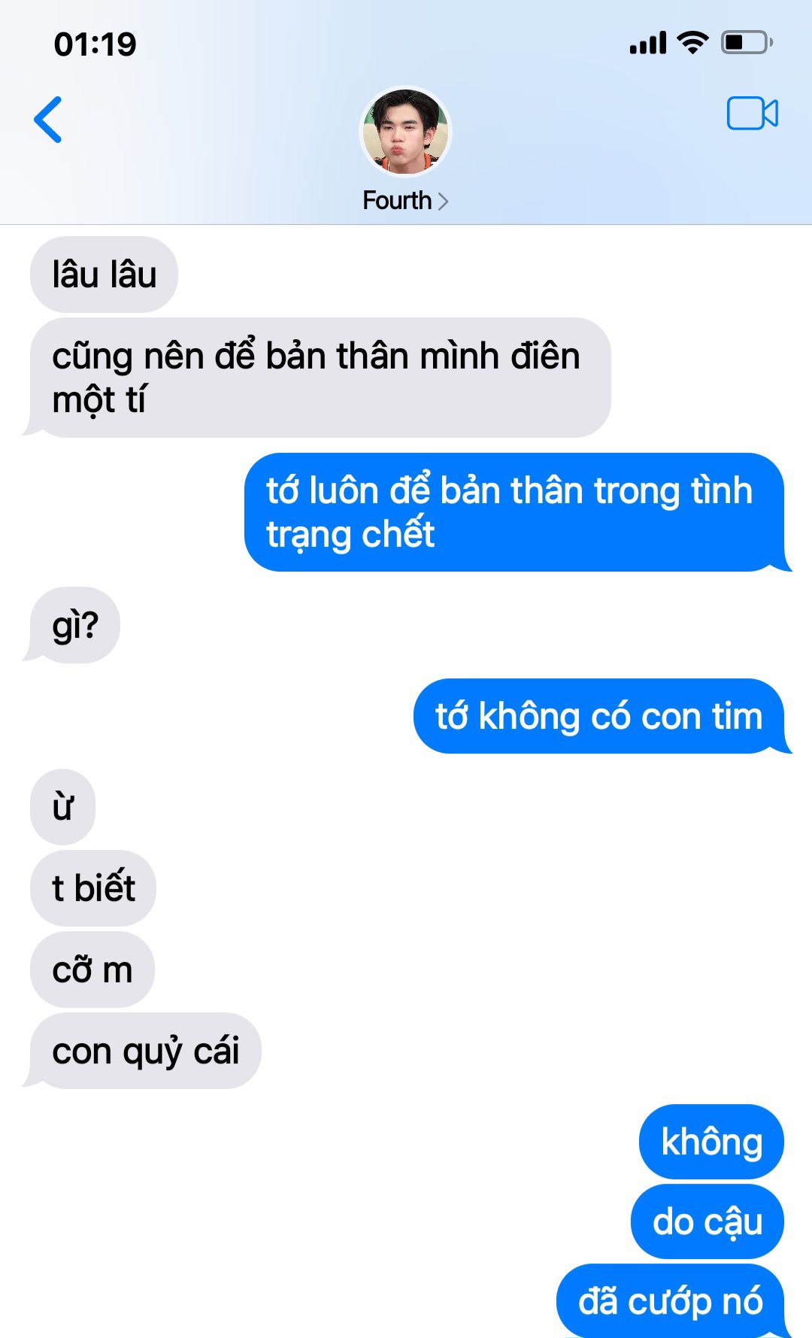Viewport: 812px width, 1338px height.
Task: Select the "cỡ m" message bubble
Action: click(x=92, y=969)
